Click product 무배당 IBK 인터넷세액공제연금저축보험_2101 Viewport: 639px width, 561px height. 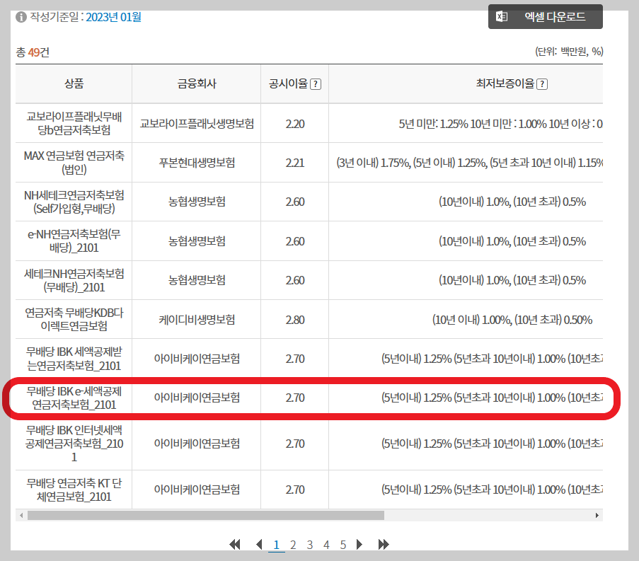[74, 444]
